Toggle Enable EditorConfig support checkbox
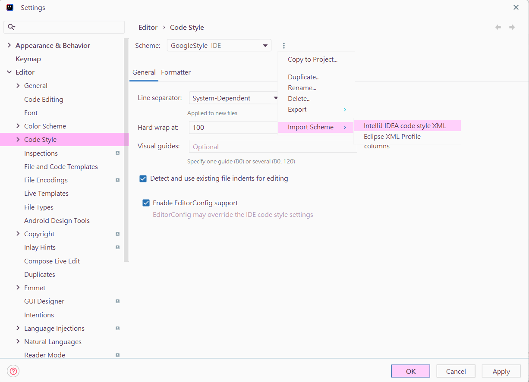This screenshot has height=382, width=529. pyautogui.click(x=146, y=203)
